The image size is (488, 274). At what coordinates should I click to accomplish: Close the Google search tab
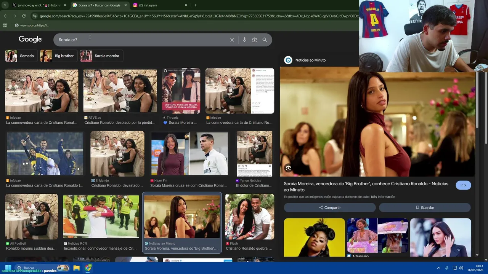(x=125, y=5)
